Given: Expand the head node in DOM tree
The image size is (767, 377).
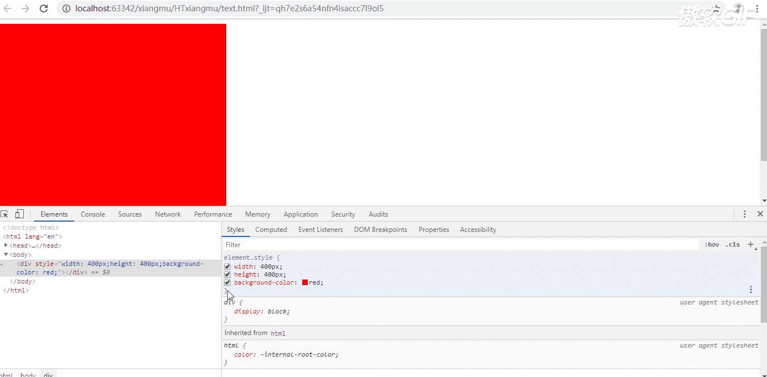Looking at the screenshot, I should (6, 245).
